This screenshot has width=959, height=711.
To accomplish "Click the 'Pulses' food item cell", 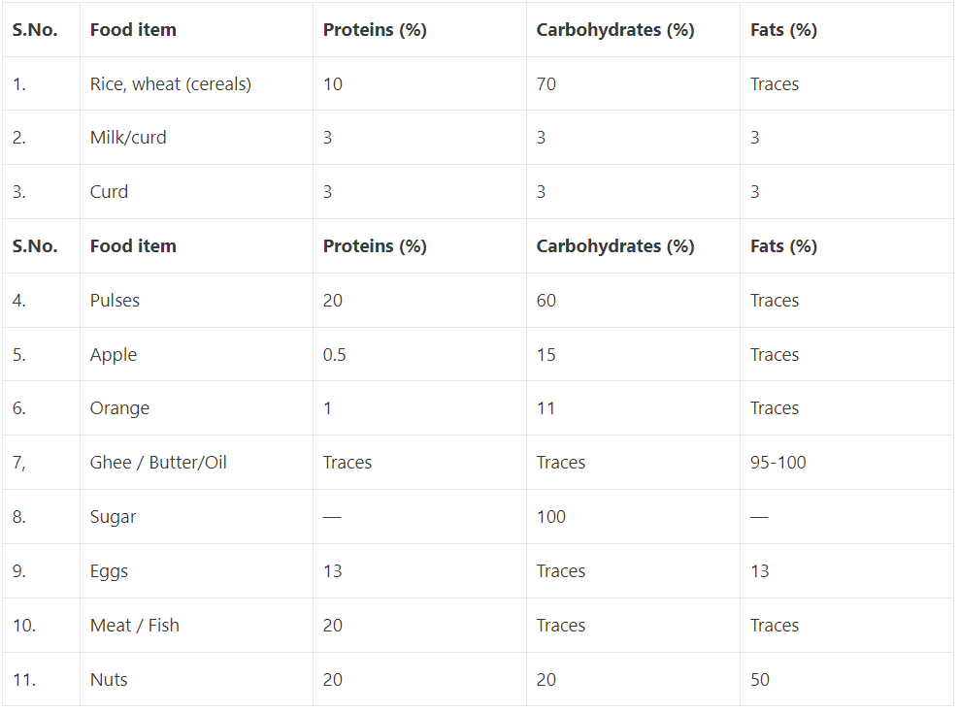I will [x=115, y=301].
